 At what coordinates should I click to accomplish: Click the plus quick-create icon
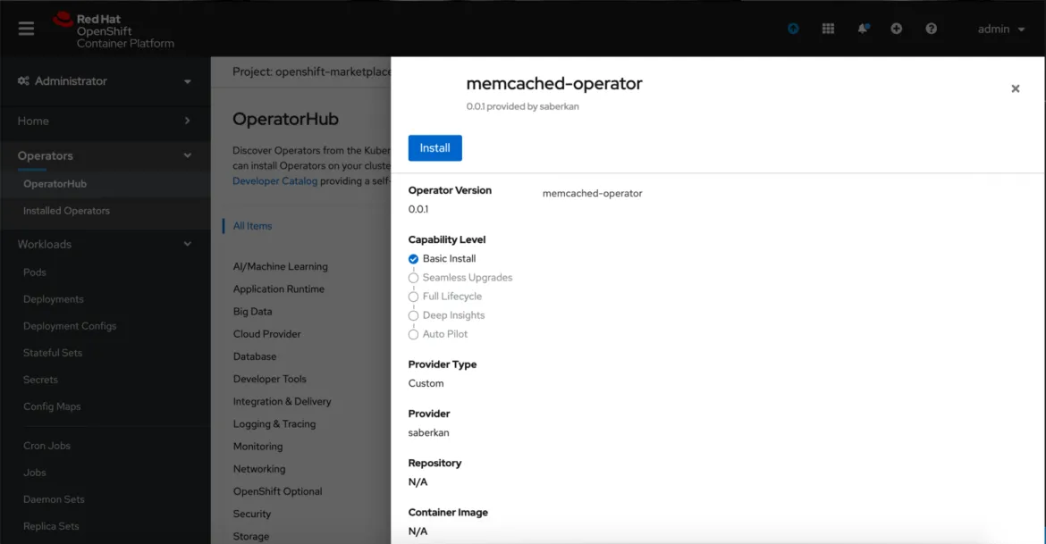click(897, 28)
